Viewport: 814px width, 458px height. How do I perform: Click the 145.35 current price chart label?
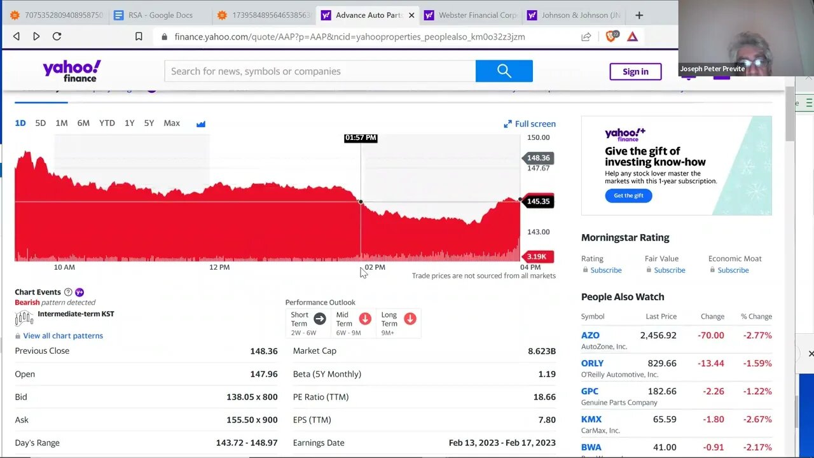pos(538,201)
